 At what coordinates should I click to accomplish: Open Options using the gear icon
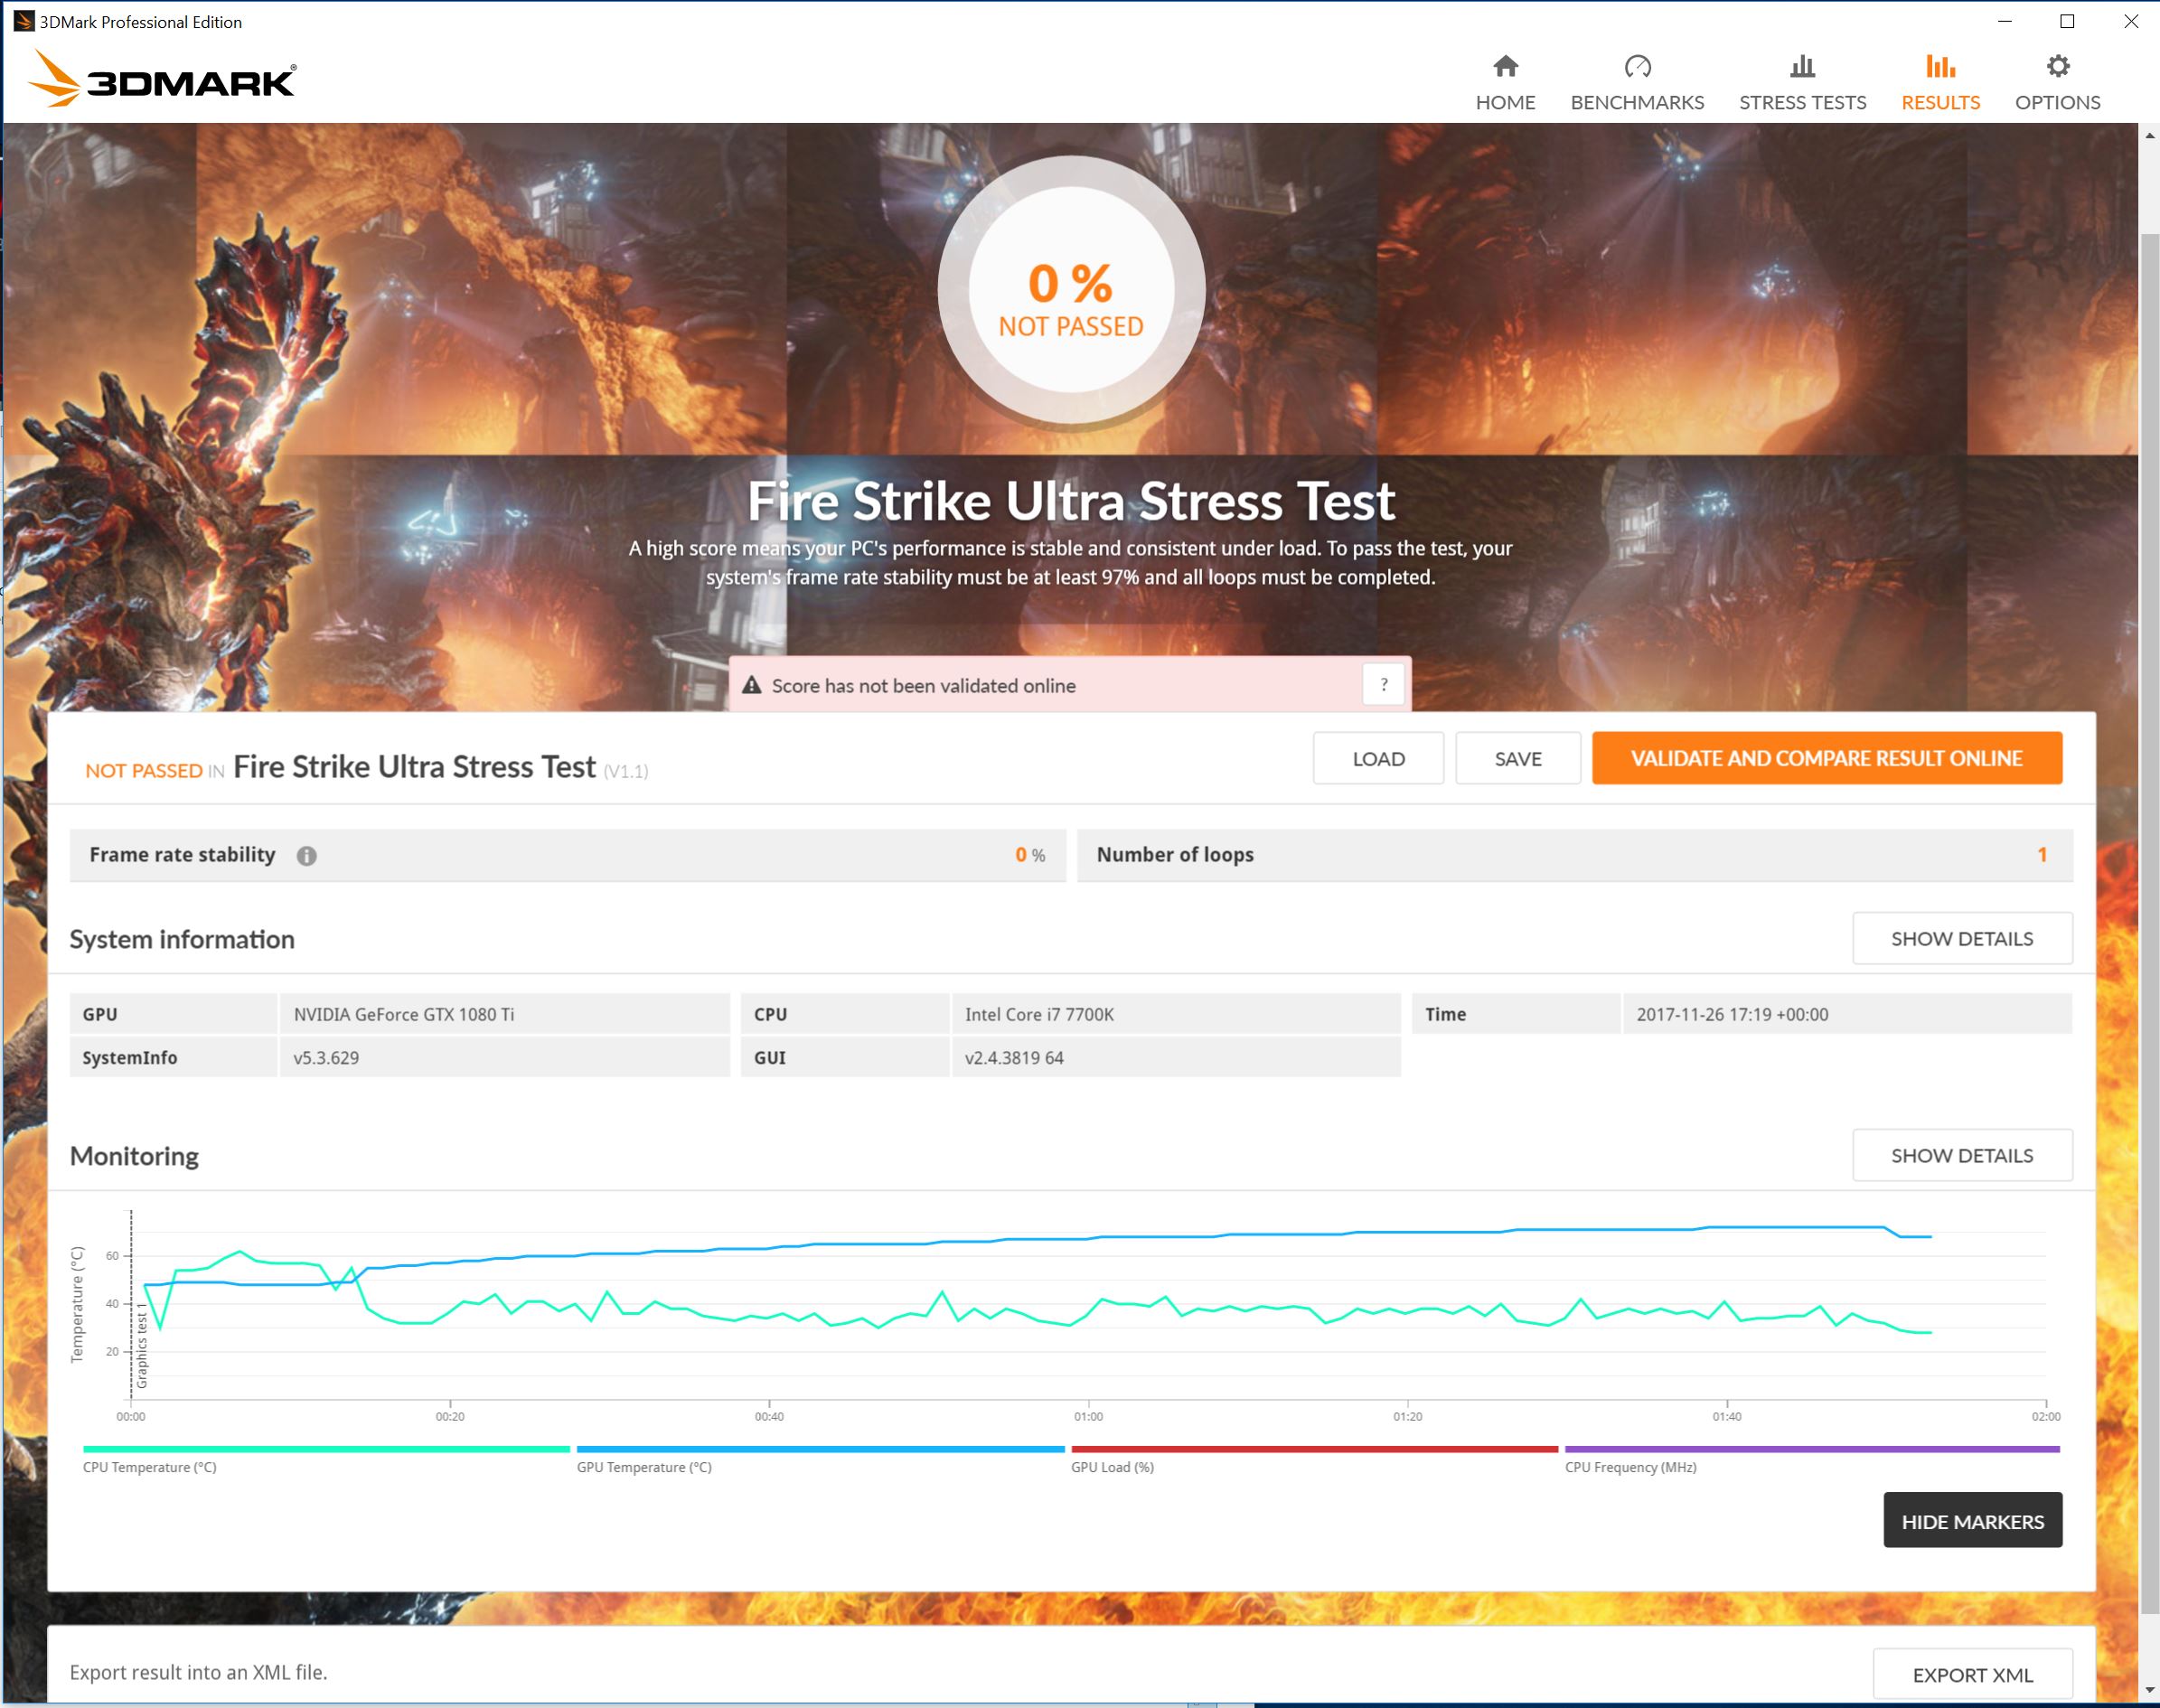click(x=2057, y=67)
